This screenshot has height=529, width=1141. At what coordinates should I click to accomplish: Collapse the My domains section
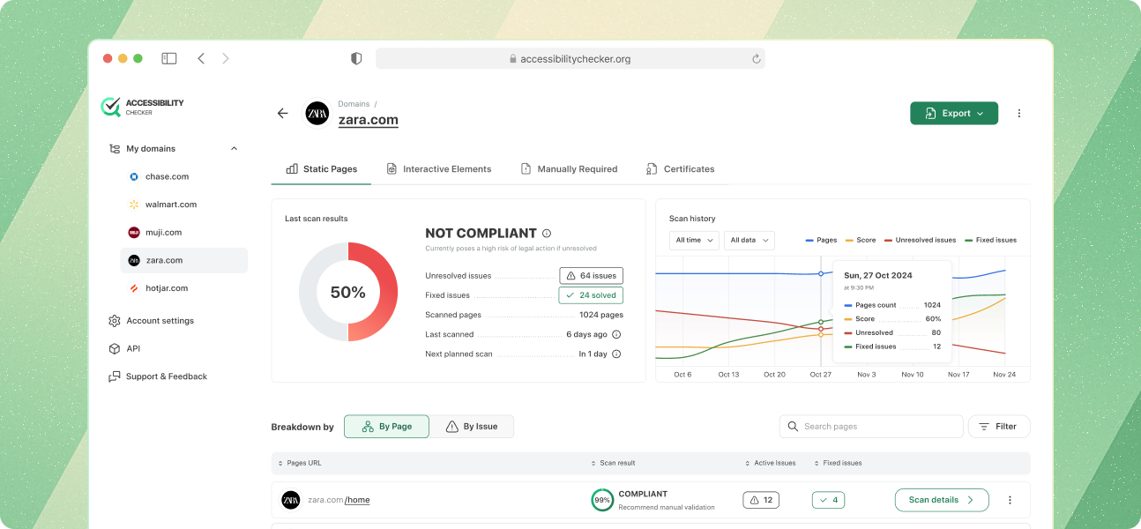[x=234, y=149]
